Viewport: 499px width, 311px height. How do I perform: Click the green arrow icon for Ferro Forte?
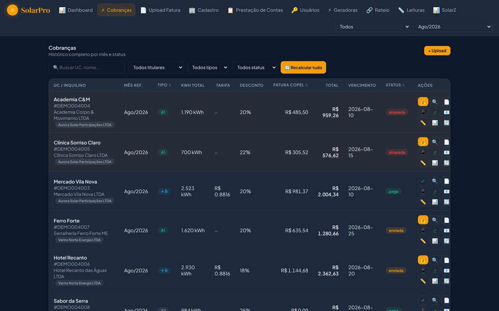coord(435,230)
